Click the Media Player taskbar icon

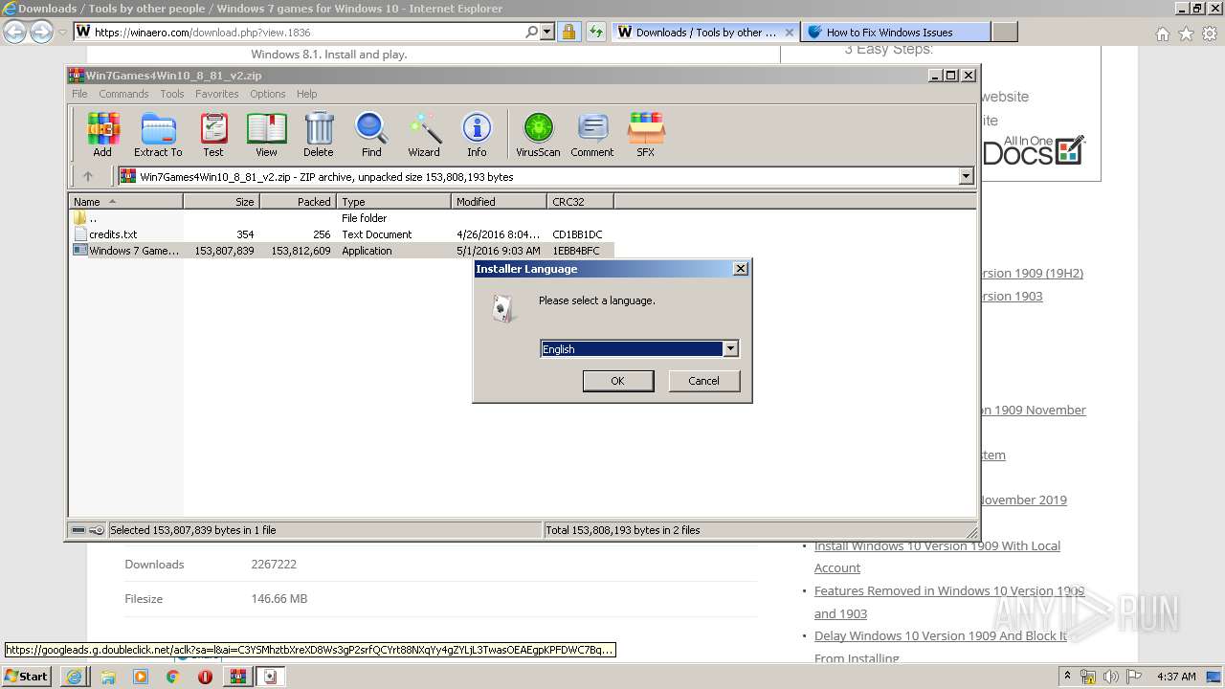tap(140, 677)
